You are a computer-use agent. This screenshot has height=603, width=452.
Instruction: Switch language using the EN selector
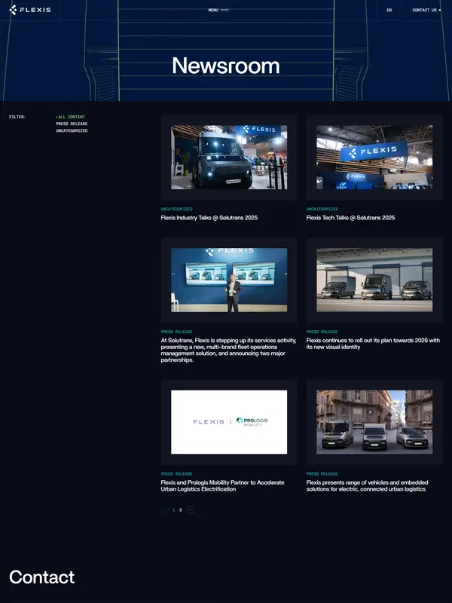click(x=389, y=11)
